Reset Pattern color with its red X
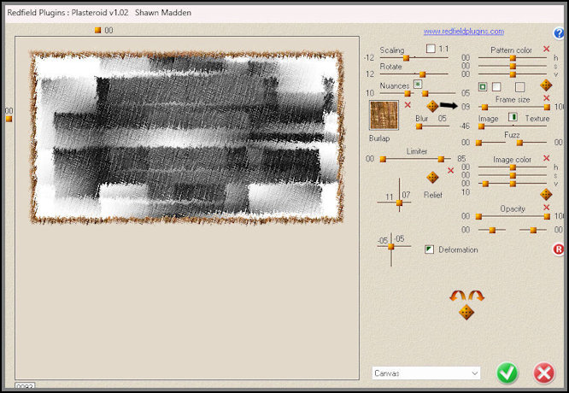This screenshot has height=393, width=569. pyautogui.click(x=546, y=49)
